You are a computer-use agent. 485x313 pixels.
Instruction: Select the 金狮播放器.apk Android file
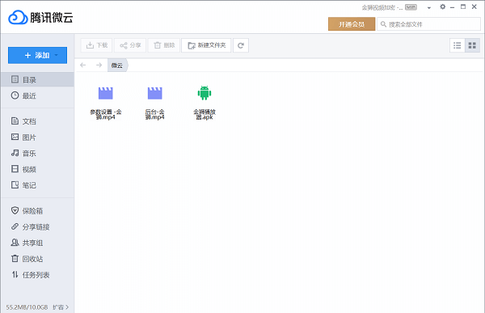[x=205, y=103]
